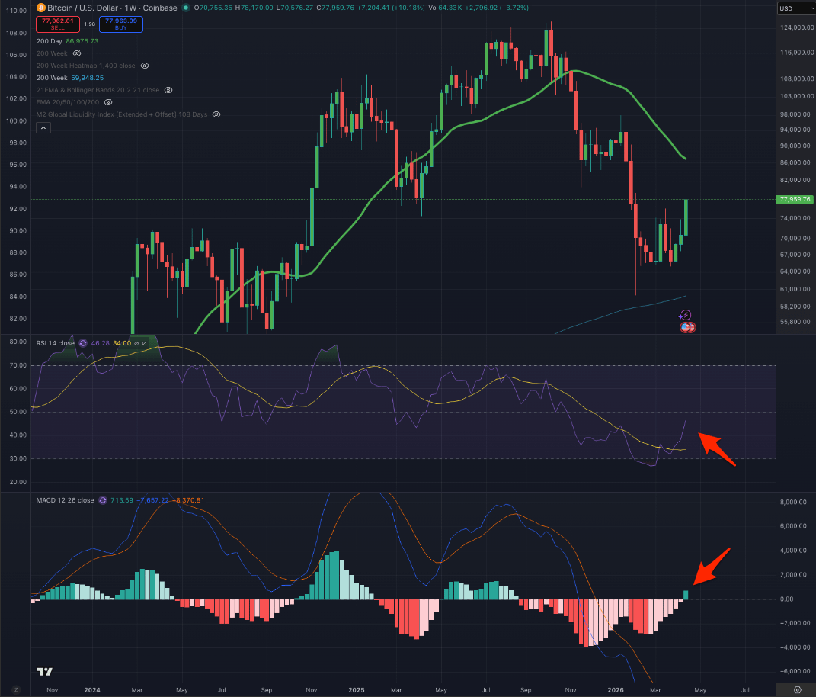Image resolution: width=816 pixels, height=697 pixels.
Task: Select the EMA 20/50/100/200 label
Action: (x=68, y=102)
